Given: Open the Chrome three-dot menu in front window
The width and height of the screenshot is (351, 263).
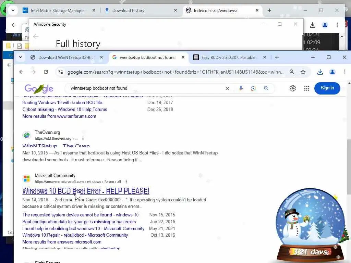Looking at the screenshot, I should (344, 72).
